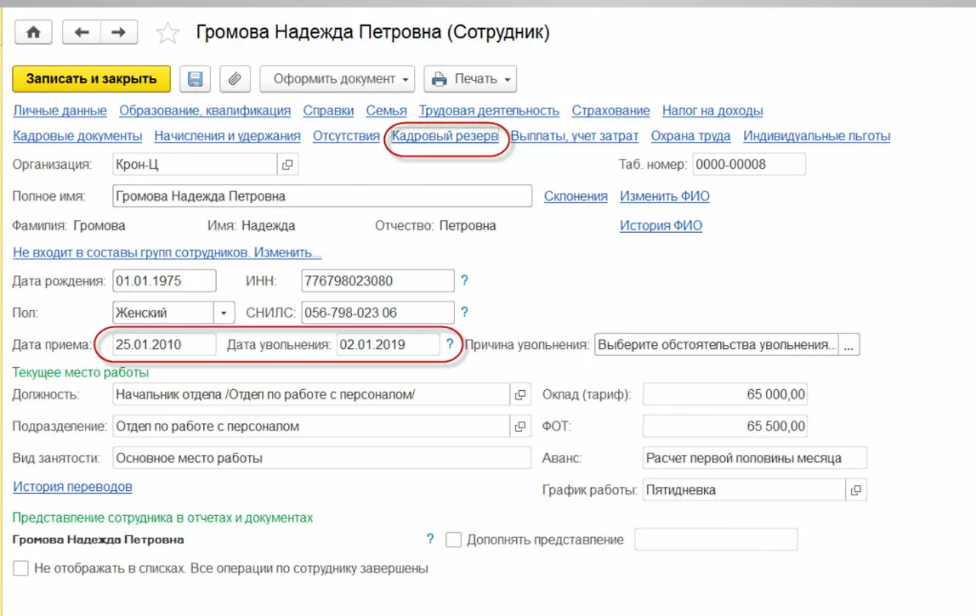The width and height of the screenshot is (976, 616).
Task: Click the Оклад (тариф) value 65 000,00
Action: (725, 395)
